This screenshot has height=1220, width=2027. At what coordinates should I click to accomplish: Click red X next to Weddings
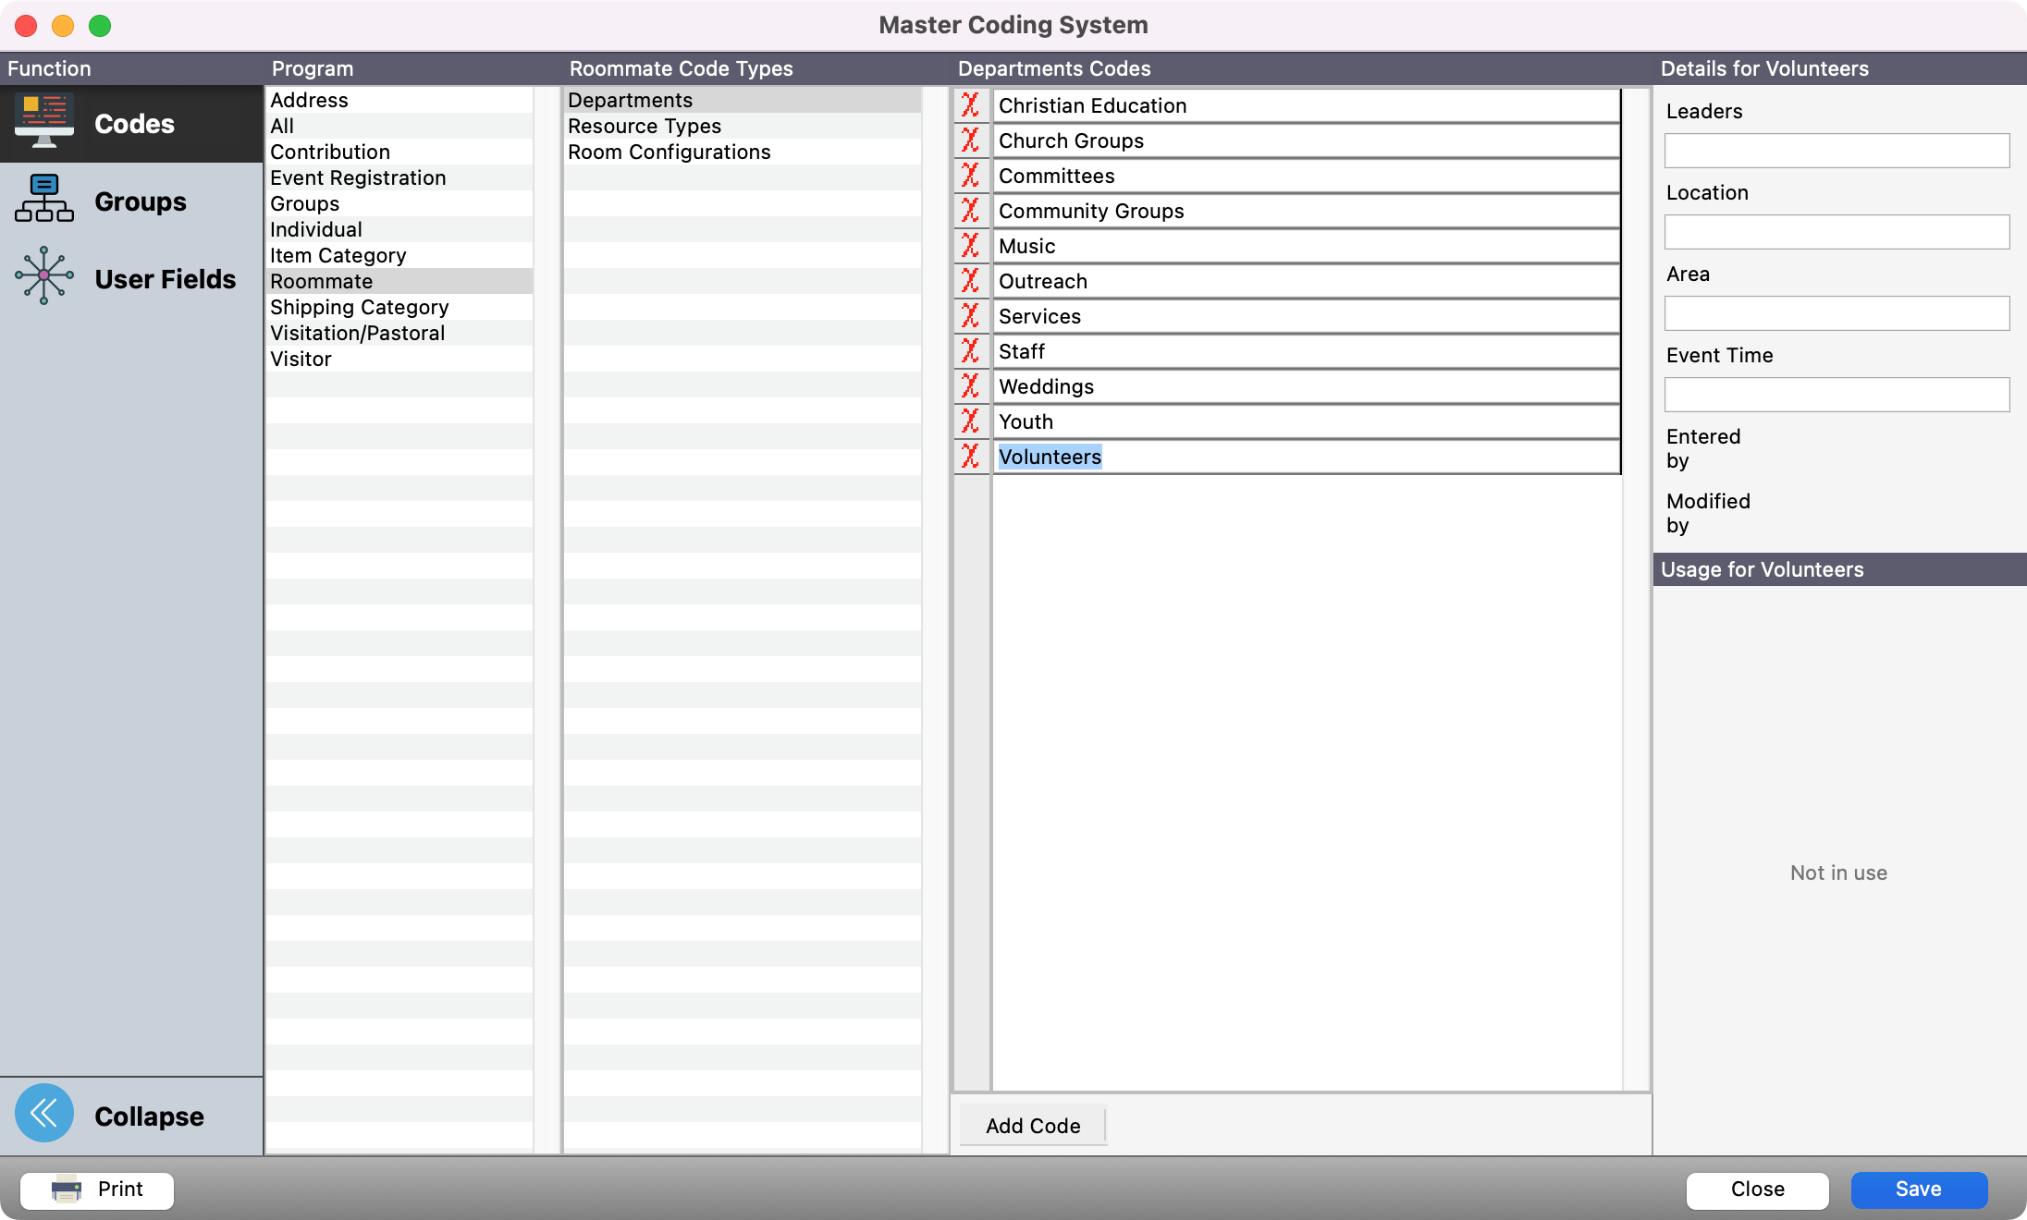(970, 386)
